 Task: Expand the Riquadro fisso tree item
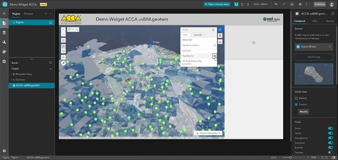[11, 74]
